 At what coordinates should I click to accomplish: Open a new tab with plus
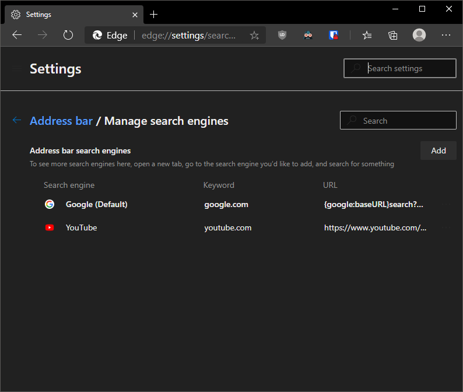click(x=153, y=14)
